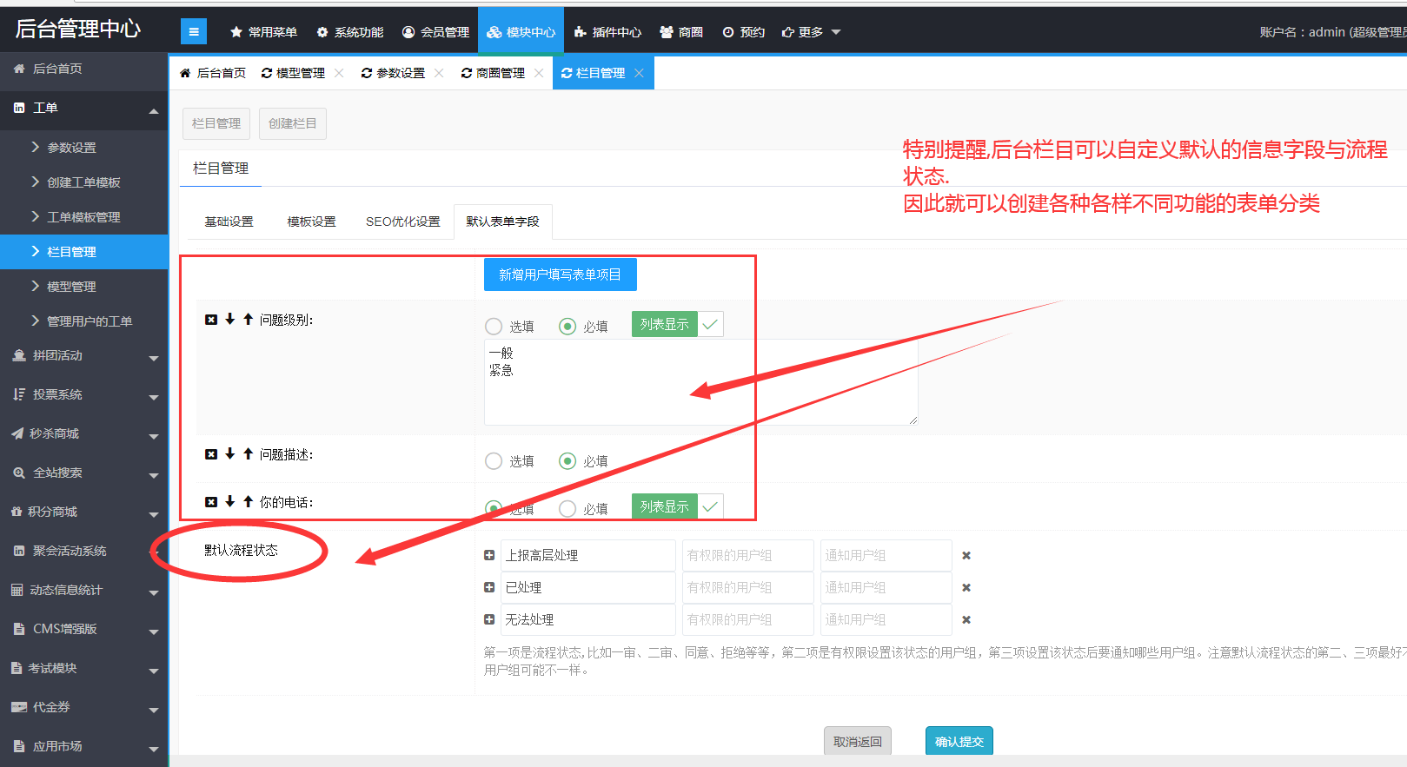Open 会员管理 in top menu
Viewport: 1407px width, 767px height.
pyautogui.click(x=435, y=32)
